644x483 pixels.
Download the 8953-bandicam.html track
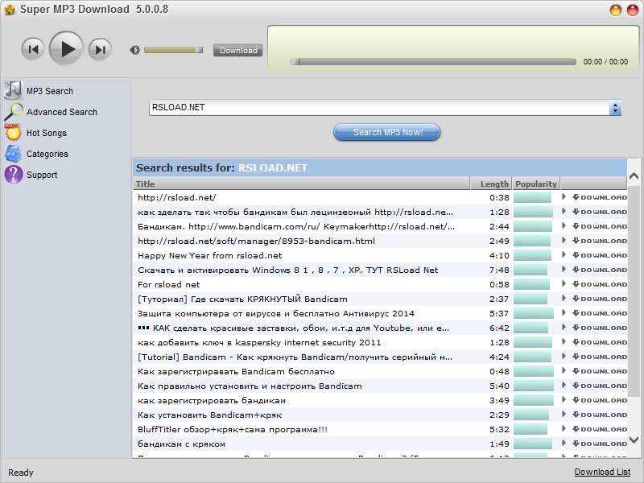coord(600,241)
